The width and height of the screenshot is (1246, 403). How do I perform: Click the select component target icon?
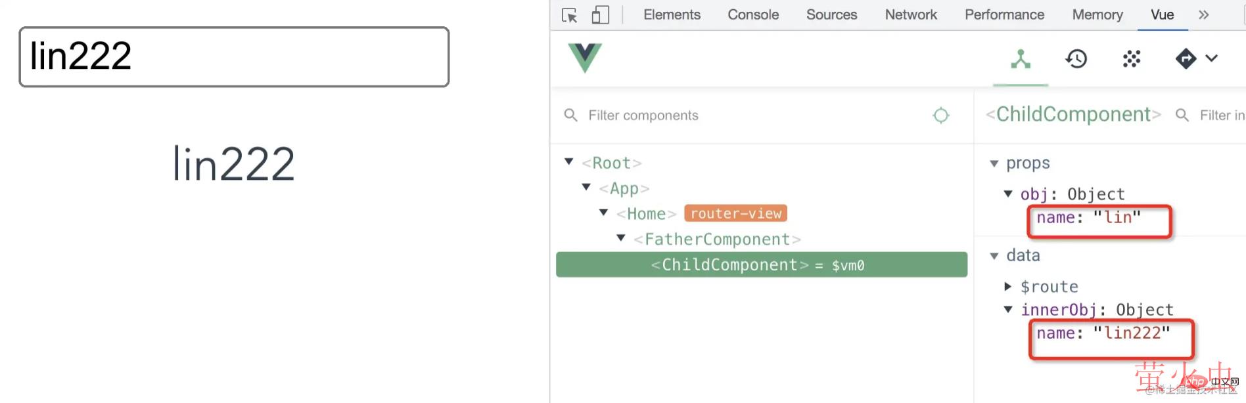coord(940,116)
